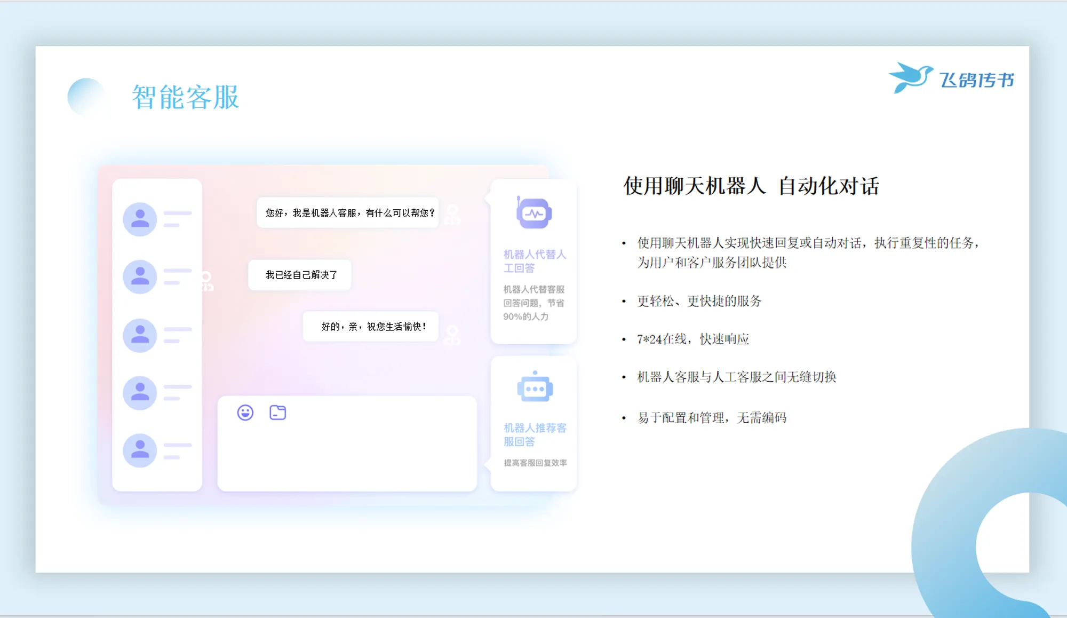Click the chat robot dots icon

coord(535,388)
